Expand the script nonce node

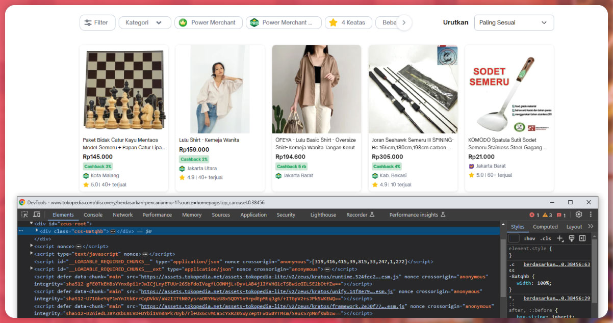click(x=32, y=246)
